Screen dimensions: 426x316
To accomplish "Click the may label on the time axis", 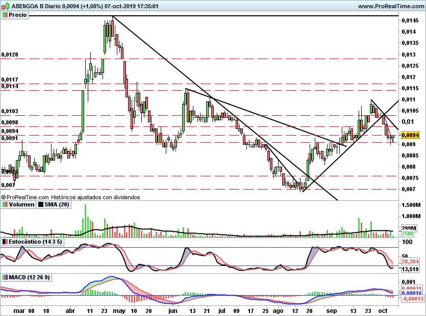I will pos(119,311).
